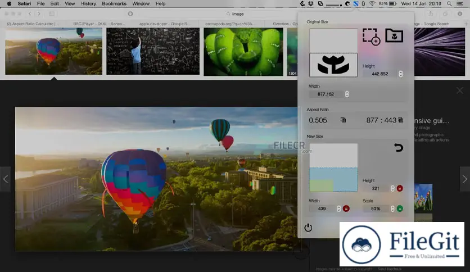
Task: Open Spotlight search in menu bar
Action: coord(449,3)
